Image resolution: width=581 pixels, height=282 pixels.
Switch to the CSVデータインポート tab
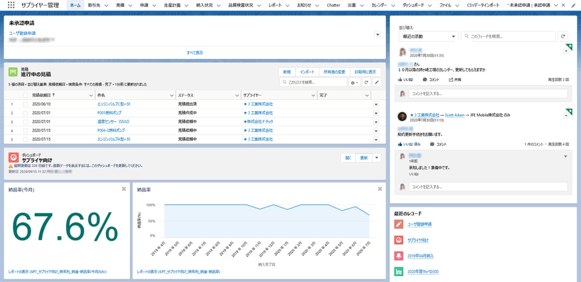483,5
